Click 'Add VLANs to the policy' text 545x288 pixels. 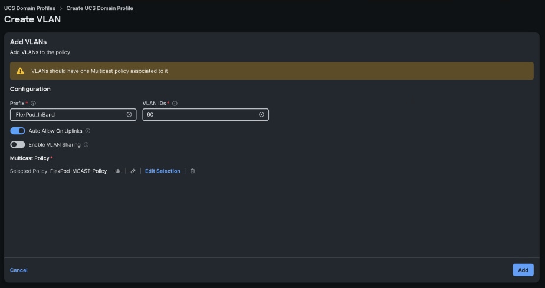(x=40, y=52)
